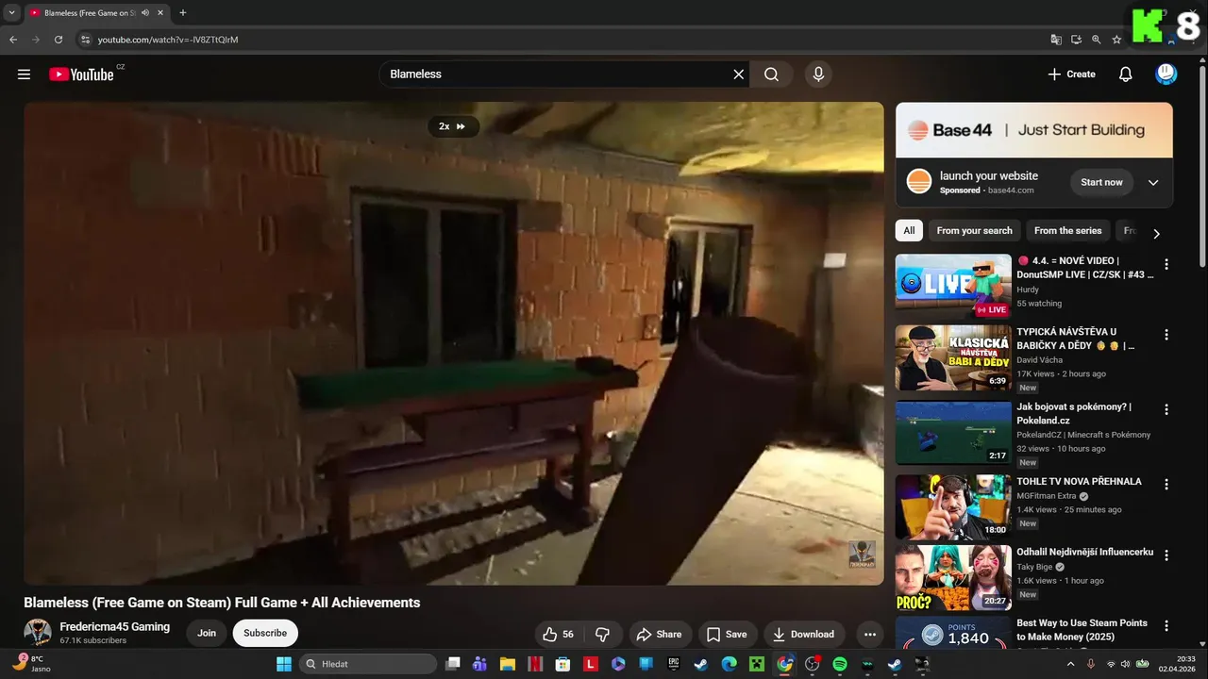Go back in browser history
This screenshot has width=1208, height=679.
(13, 40)
